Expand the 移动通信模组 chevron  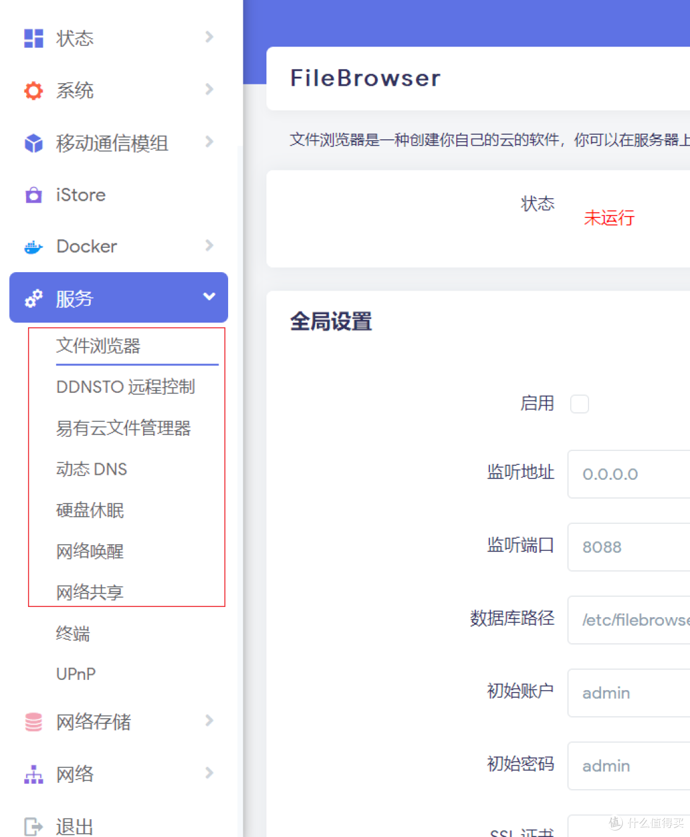coord(209,142)
